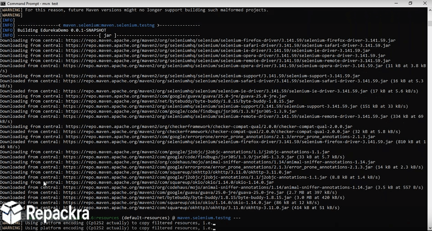Click the Downloading okhttp-3.11.0.jar line
Viewport: 432px width, 231px height.
[x=146, y=172]
